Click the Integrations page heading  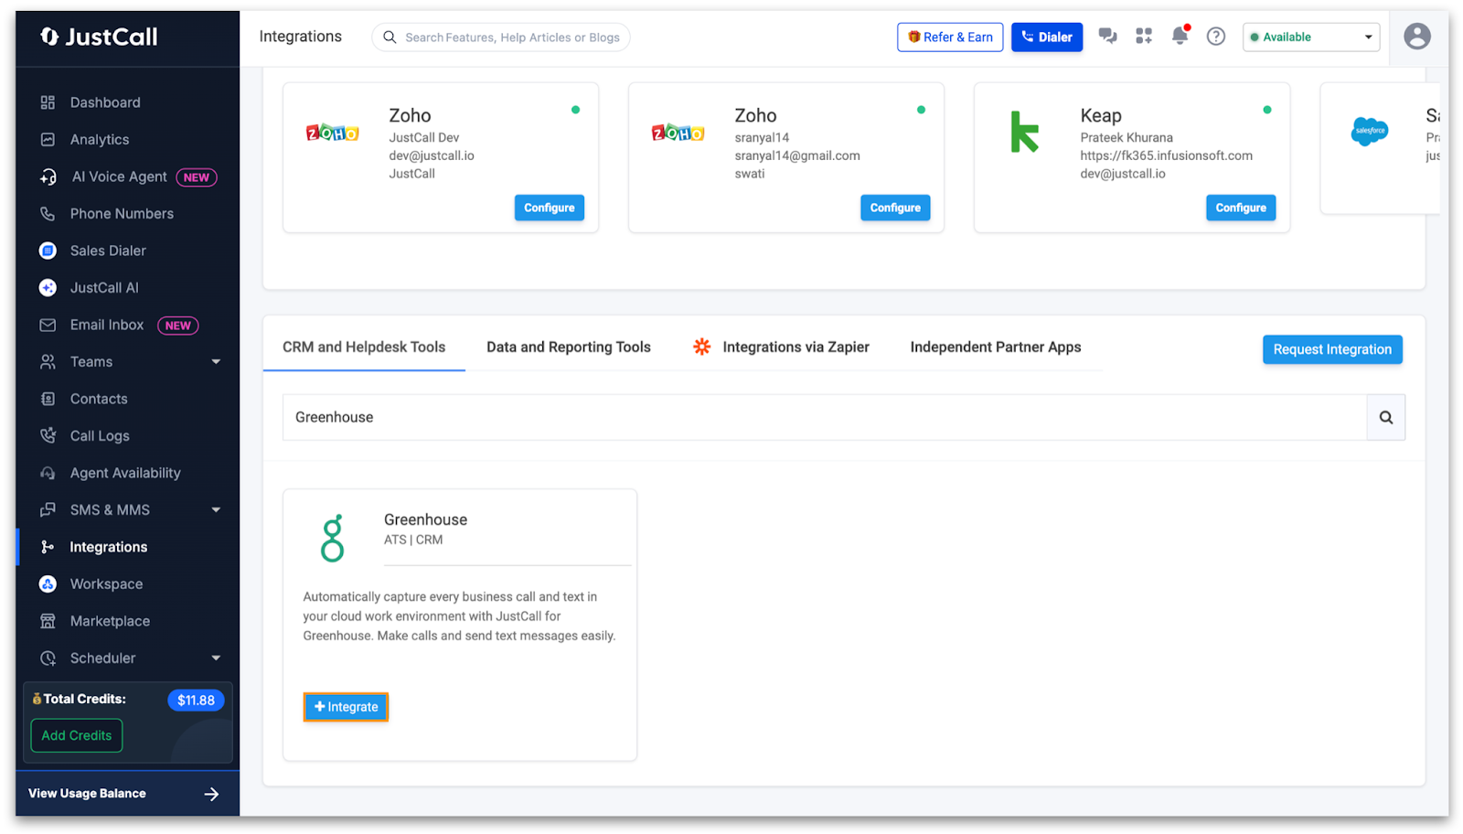click(x=301, y=37)
